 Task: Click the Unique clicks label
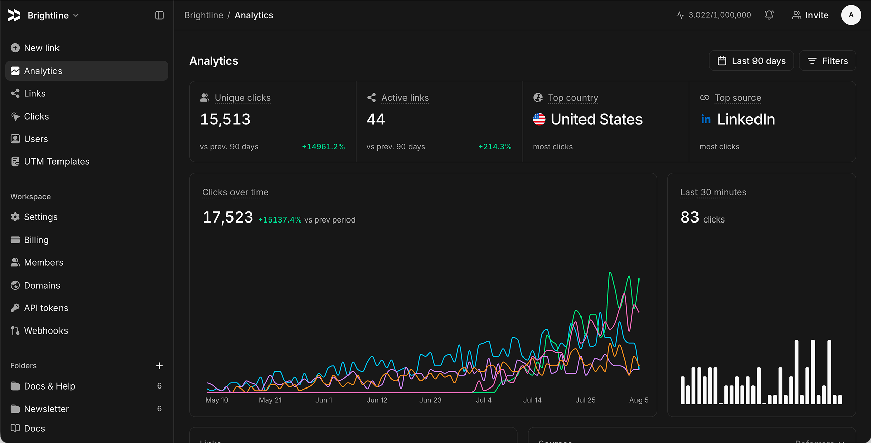243,98
